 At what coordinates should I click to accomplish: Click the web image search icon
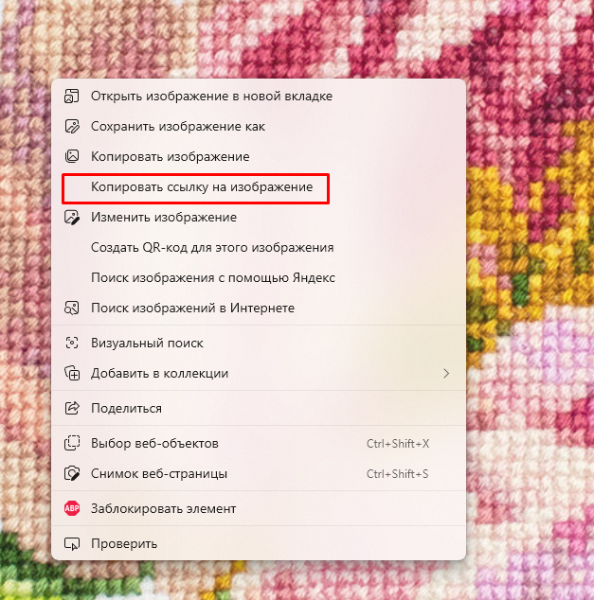tap(71, 308)
